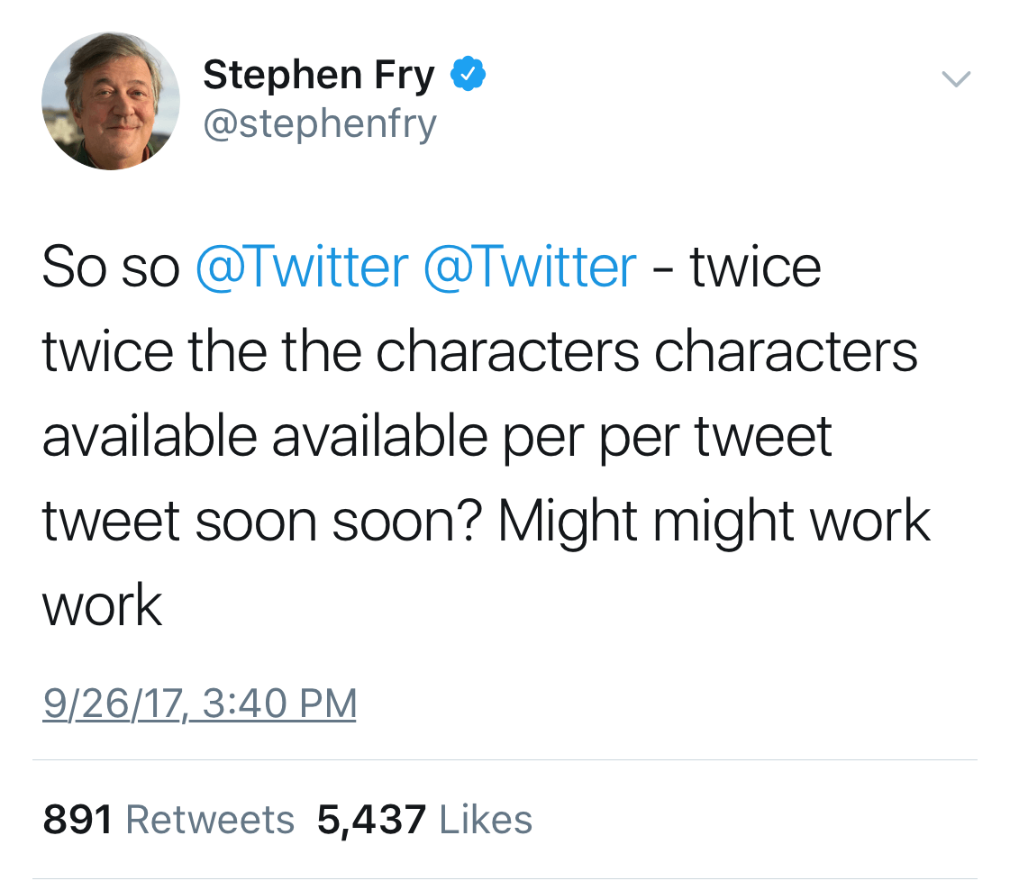Open Stephen Fry's profile from his avatar
The image size is (1010, 881).
pos(110,100)
